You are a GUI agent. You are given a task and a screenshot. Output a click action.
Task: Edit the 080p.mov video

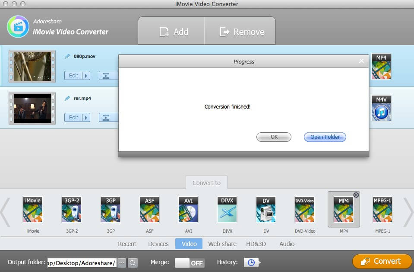(x=73, y=76)
